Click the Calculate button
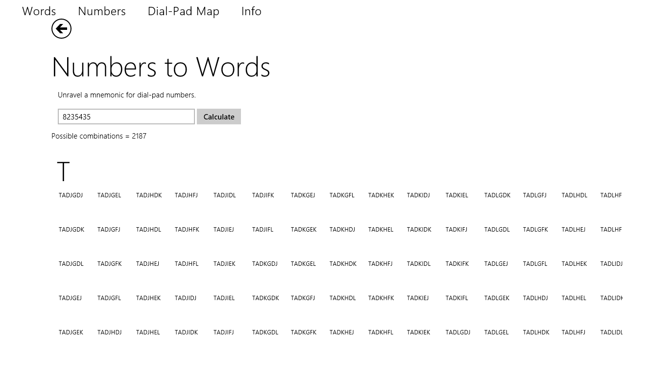This screenshot has height=376, width=669. [219, 117]
